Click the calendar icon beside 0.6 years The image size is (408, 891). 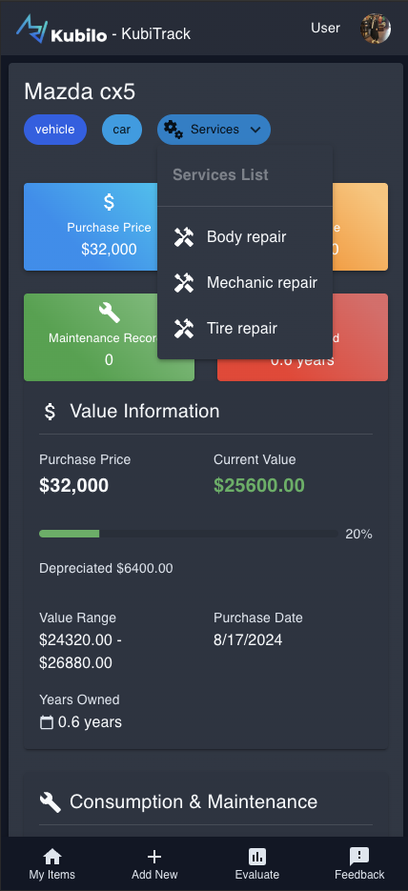47,722
